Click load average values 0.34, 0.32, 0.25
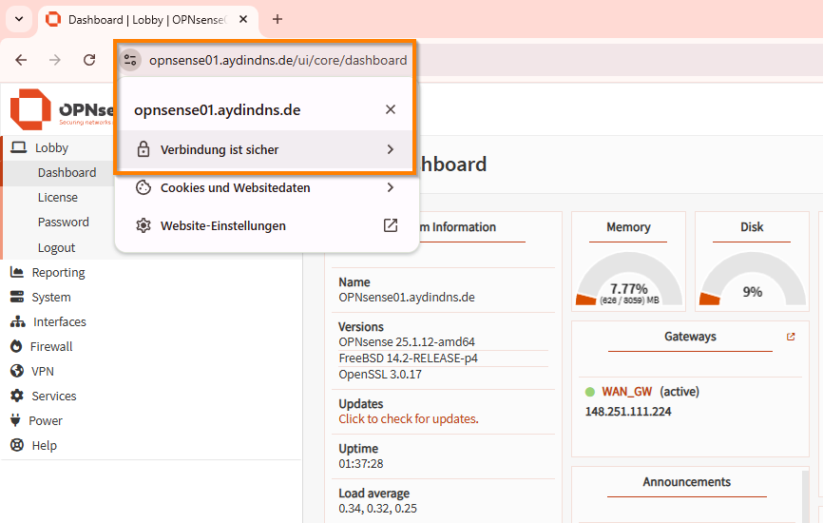 click(x=378, y=509)
